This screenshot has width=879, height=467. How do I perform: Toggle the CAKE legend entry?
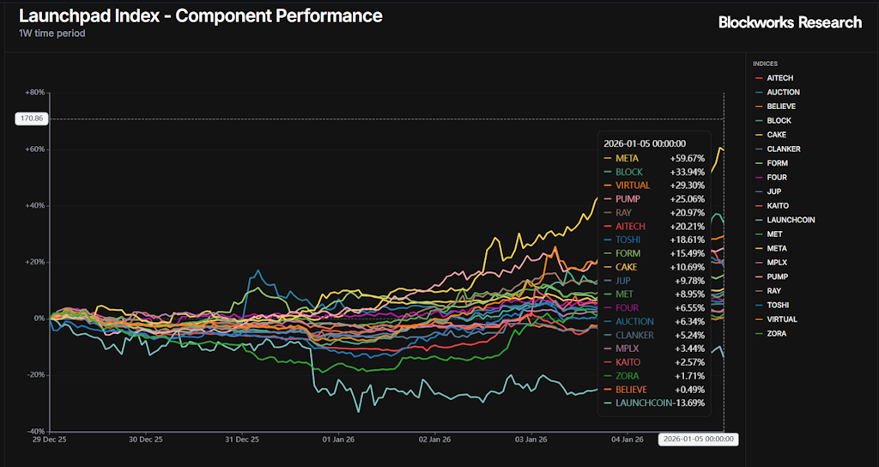(x=776, y=135)
